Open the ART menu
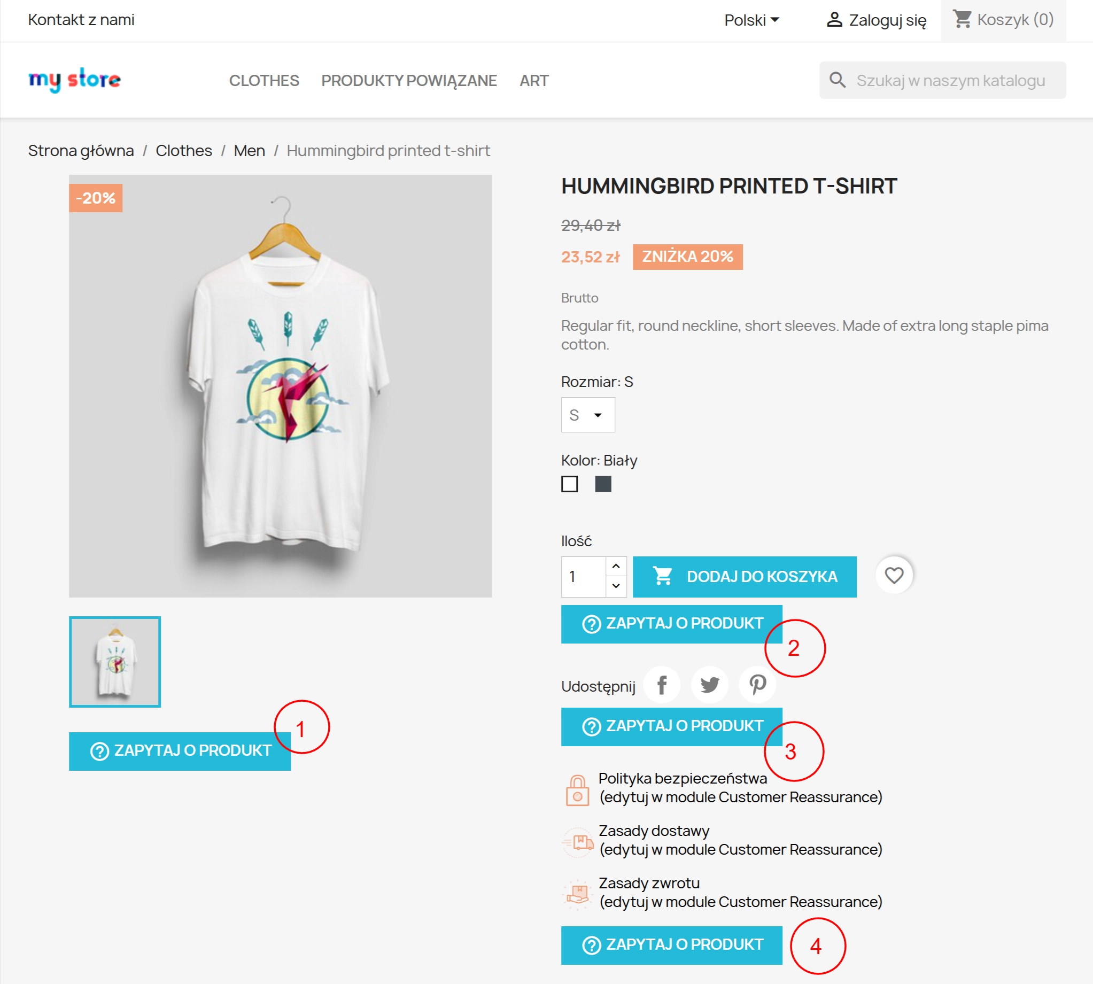This screenshot has height=984, width=1093. coord(533,81)
